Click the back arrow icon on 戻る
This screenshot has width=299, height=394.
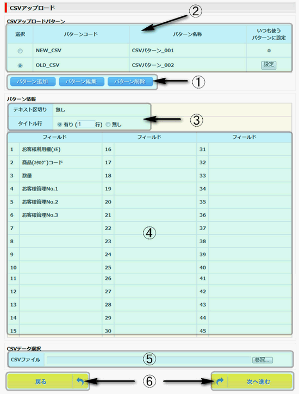(80, 381)
